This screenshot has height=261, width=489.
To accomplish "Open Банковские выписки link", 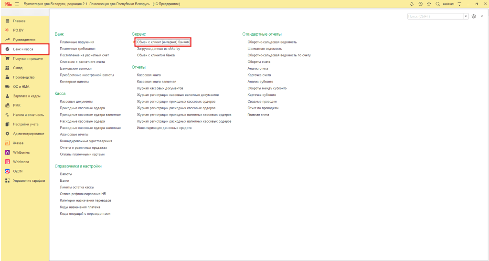I will point(75,68).
